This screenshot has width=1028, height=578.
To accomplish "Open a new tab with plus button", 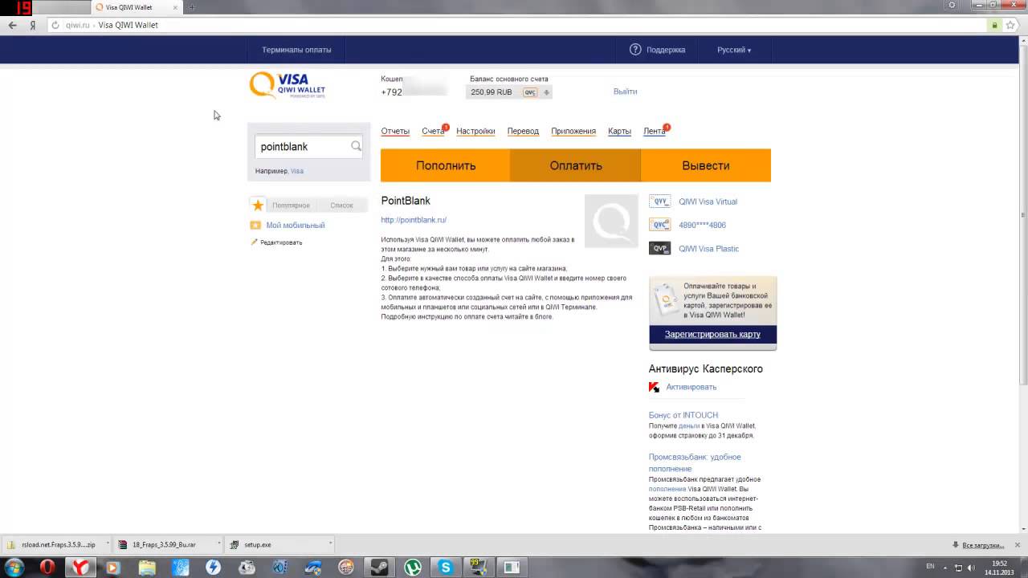I will point(192,7).
